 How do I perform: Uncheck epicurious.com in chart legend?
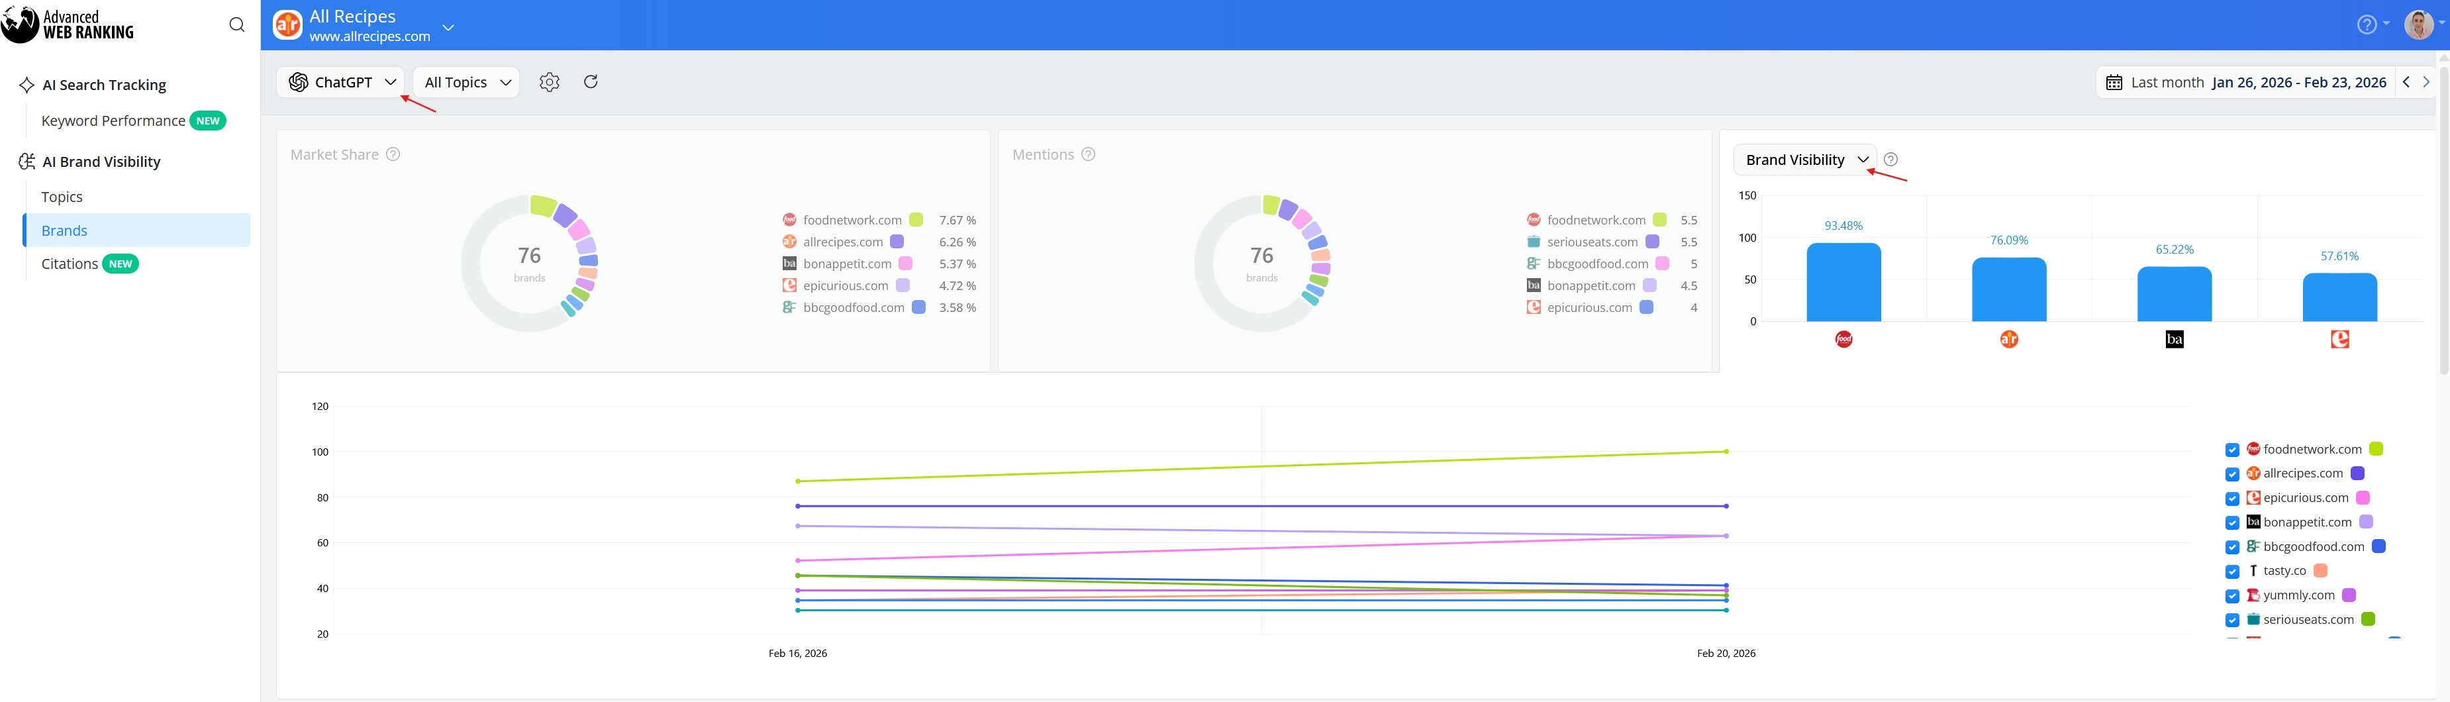2232,499
